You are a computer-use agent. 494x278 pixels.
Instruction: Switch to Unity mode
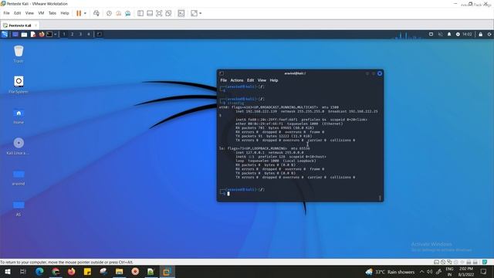click(x=168, y=13)
